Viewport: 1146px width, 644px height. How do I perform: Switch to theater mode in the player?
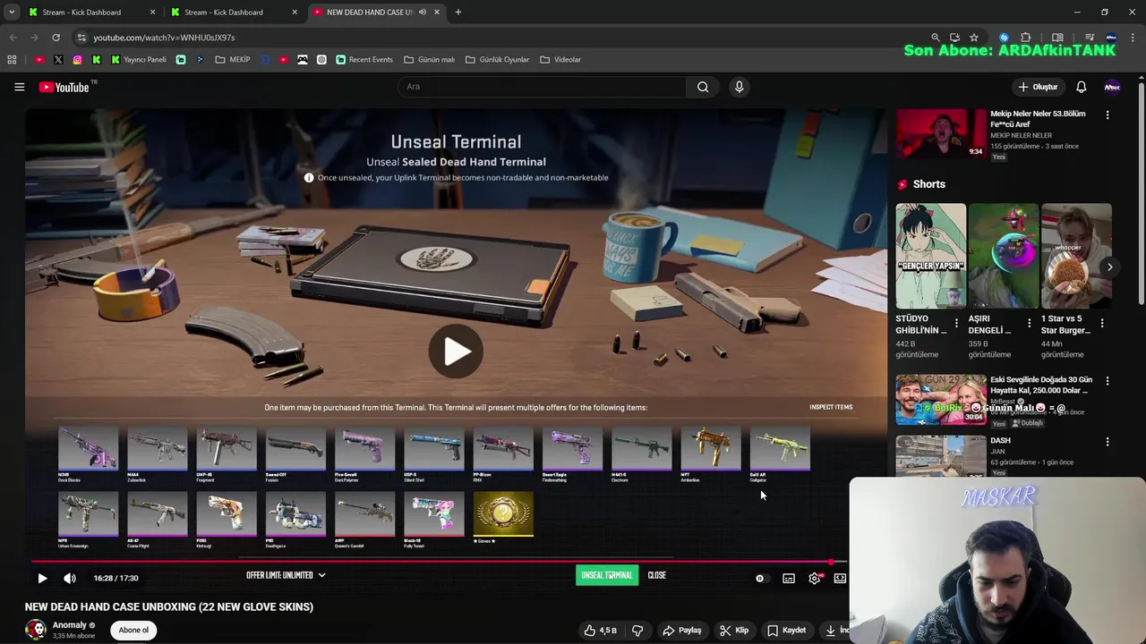(x=840, y=578)
